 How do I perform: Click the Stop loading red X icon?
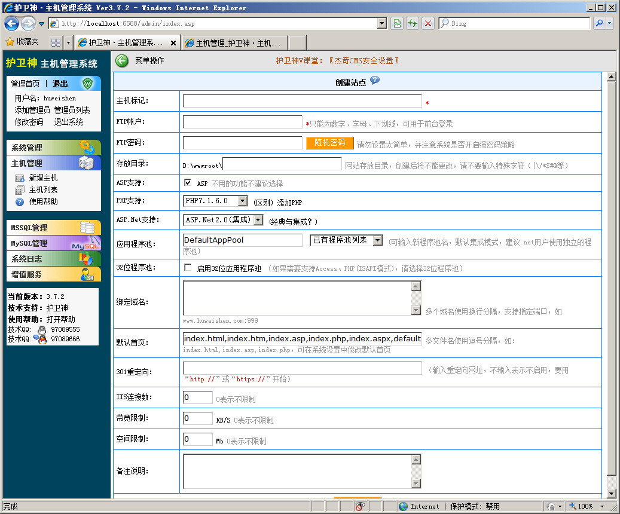428,24
